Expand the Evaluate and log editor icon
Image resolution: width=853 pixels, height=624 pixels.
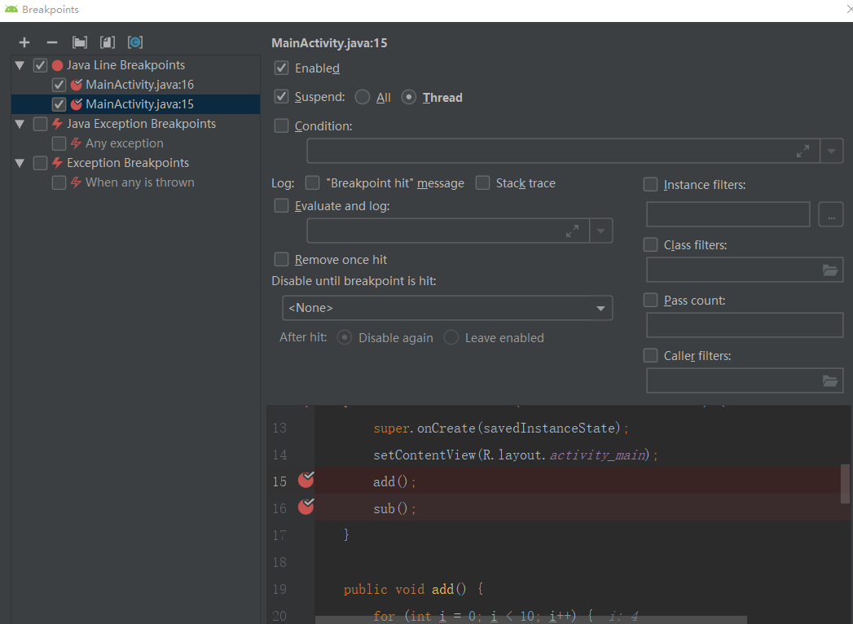572,231
